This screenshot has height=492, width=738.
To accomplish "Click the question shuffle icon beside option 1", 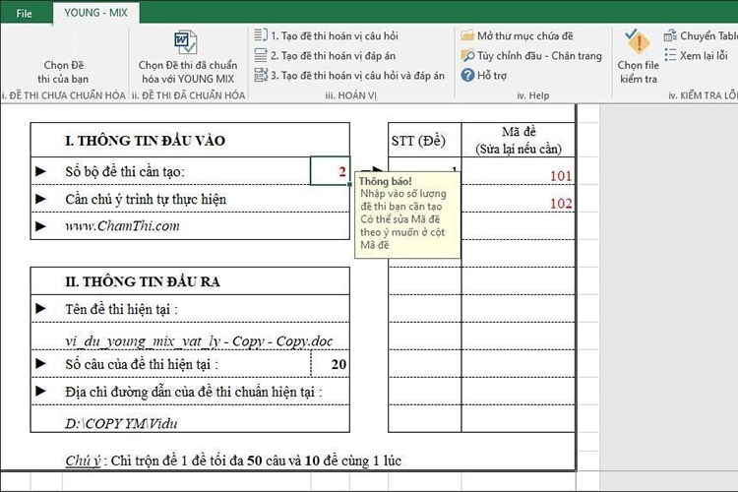I will click(261, 35).
